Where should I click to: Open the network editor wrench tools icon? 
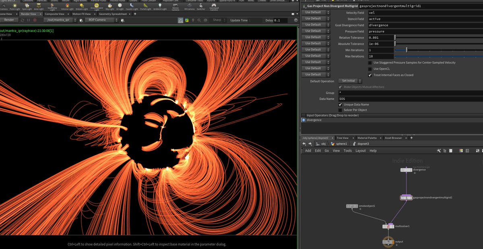[x=439, y=150]
